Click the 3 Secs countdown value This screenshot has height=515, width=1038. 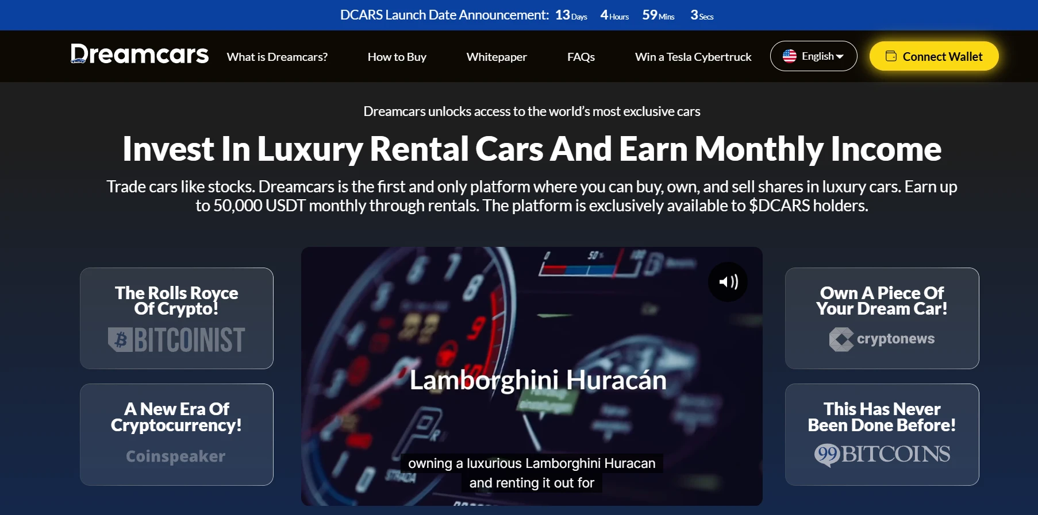click(x=702, y=15)
